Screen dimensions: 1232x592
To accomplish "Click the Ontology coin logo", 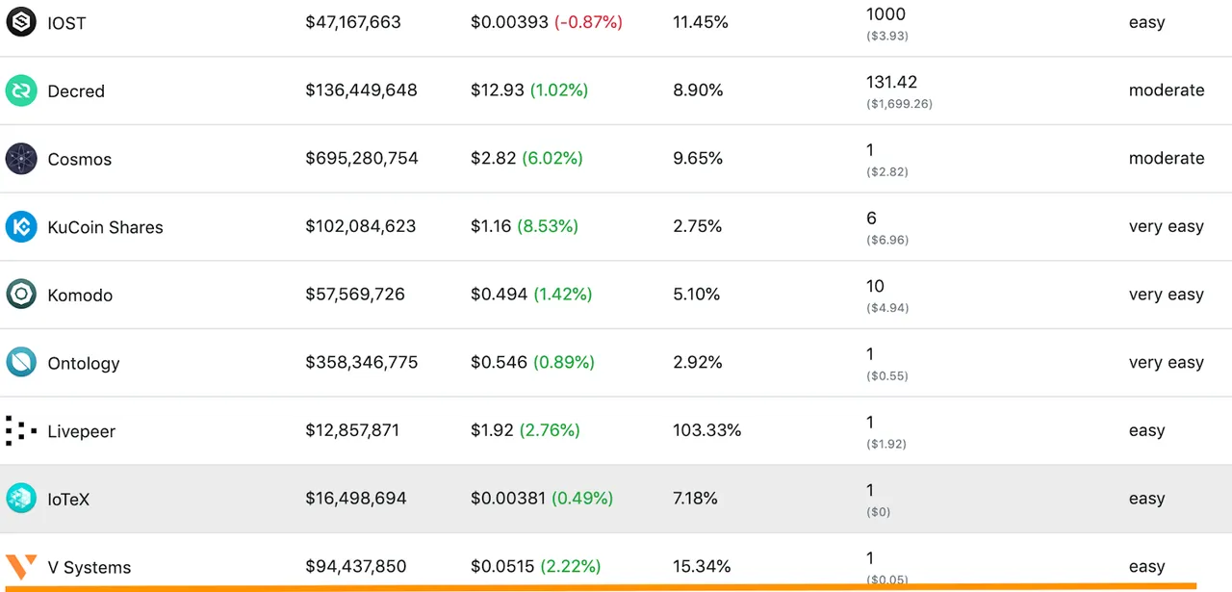I will (21, 363).
